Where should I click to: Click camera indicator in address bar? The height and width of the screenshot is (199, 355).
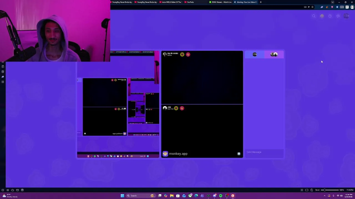click(x=305, y=7)
